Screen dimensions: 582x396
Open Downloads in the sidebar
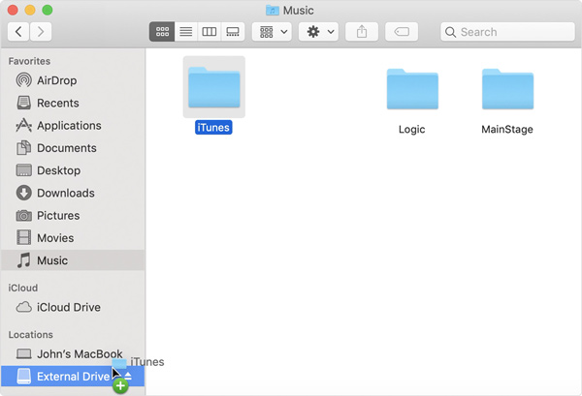(x=73, y=193)
